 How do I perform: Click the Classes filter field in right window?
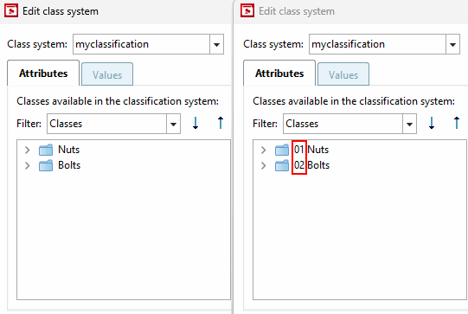[x=343, y=124]
